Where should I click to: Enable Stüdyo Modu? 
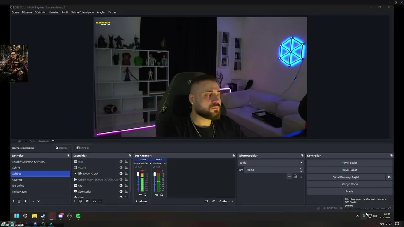(350, 184)
